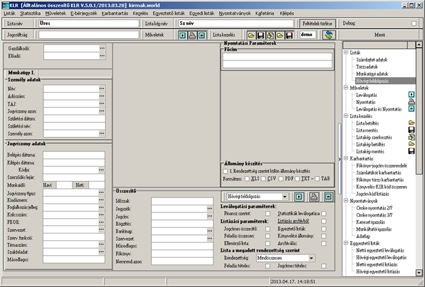Select Törzsadatok in the tree
Viewport: 425px width, 287px height.
tap(367, 66)
